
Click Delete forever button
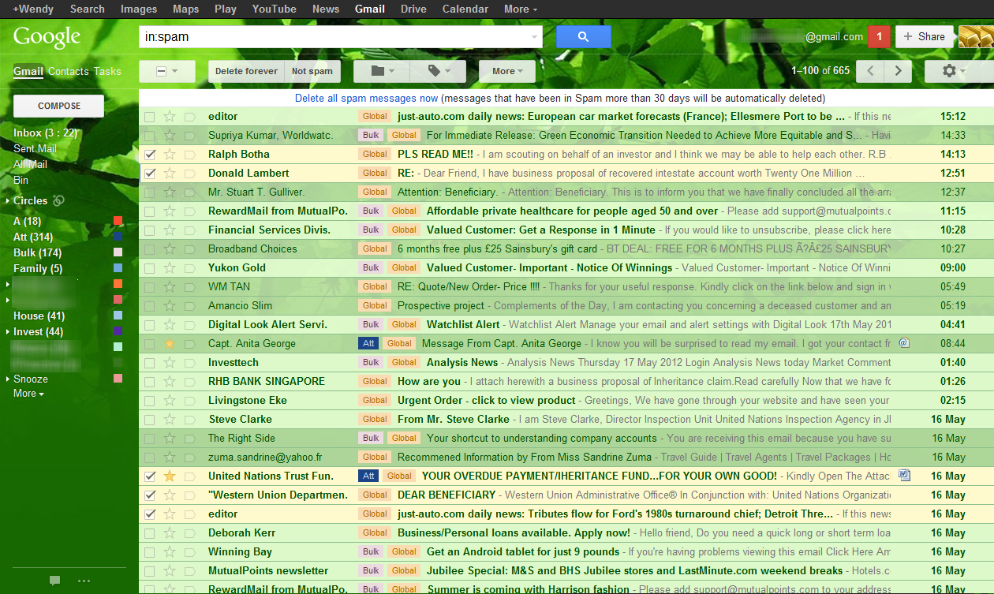coord(246,71)
